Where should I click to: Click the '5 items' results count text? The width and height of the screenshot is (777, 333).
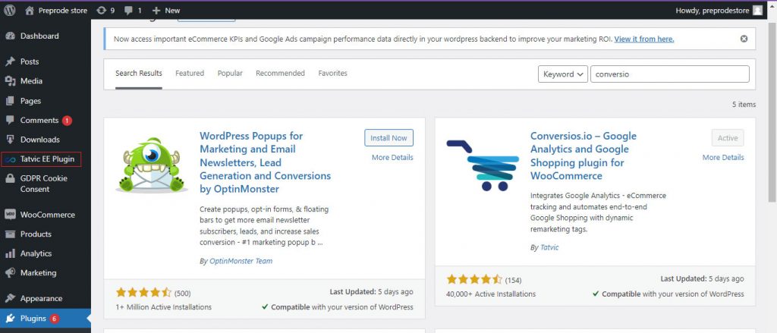[744, 105]
